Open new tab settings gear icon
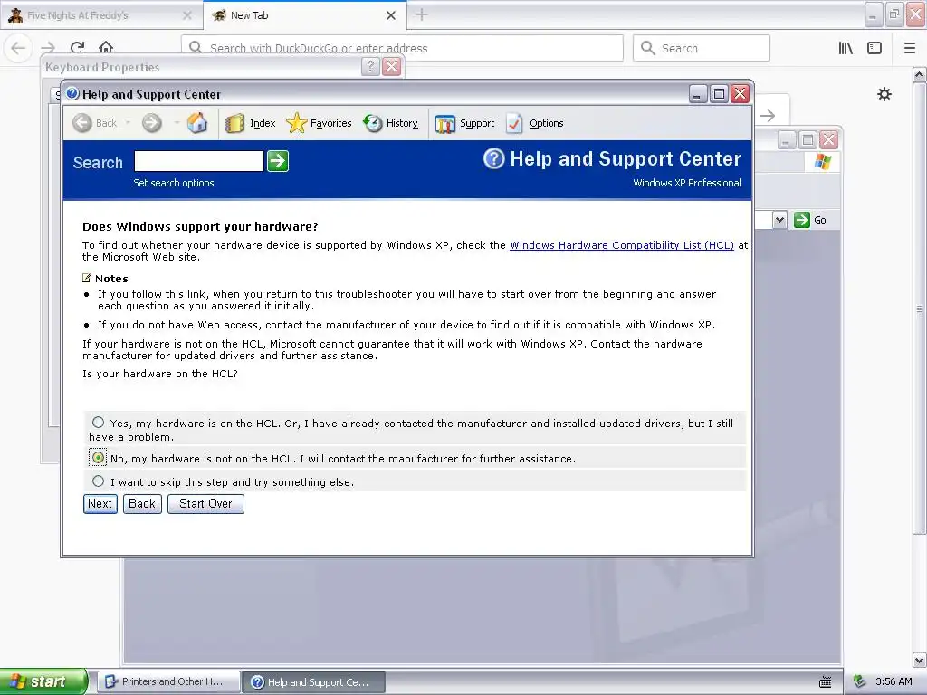 884,94
